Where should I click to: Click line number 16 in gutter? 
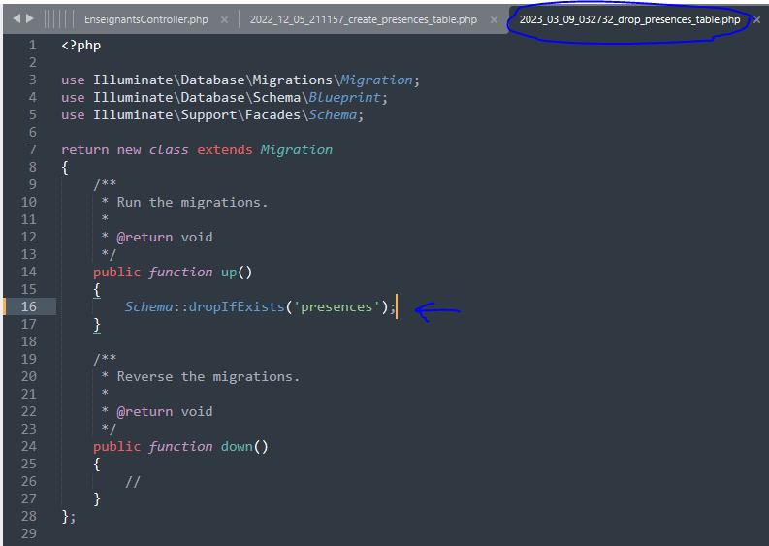tap(29, 306)
